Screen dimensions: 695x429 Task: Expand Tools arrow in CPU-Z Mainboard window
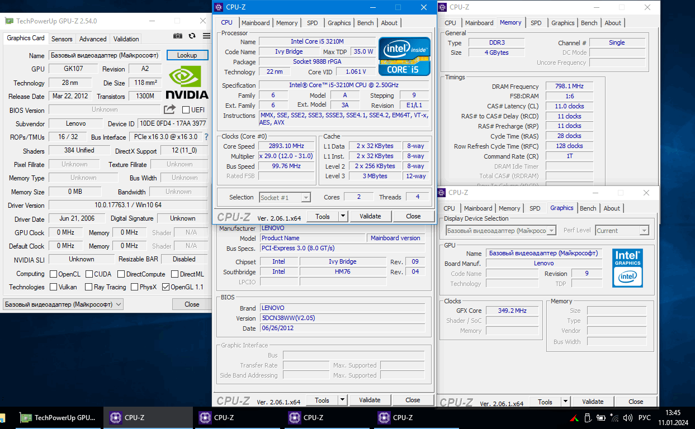(x=343, y=400)
